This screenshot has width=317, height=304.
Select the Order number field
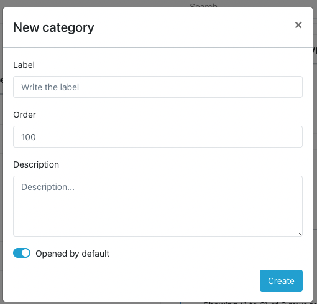158,136
